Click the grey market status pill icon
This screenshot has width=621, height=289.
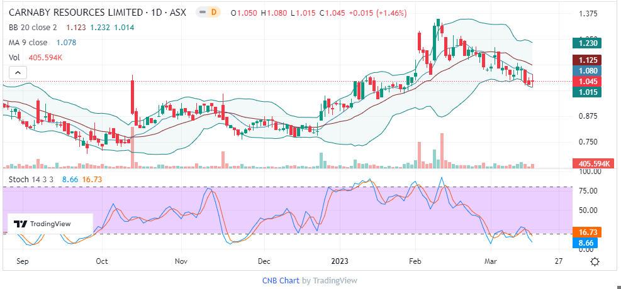point(202,13)
